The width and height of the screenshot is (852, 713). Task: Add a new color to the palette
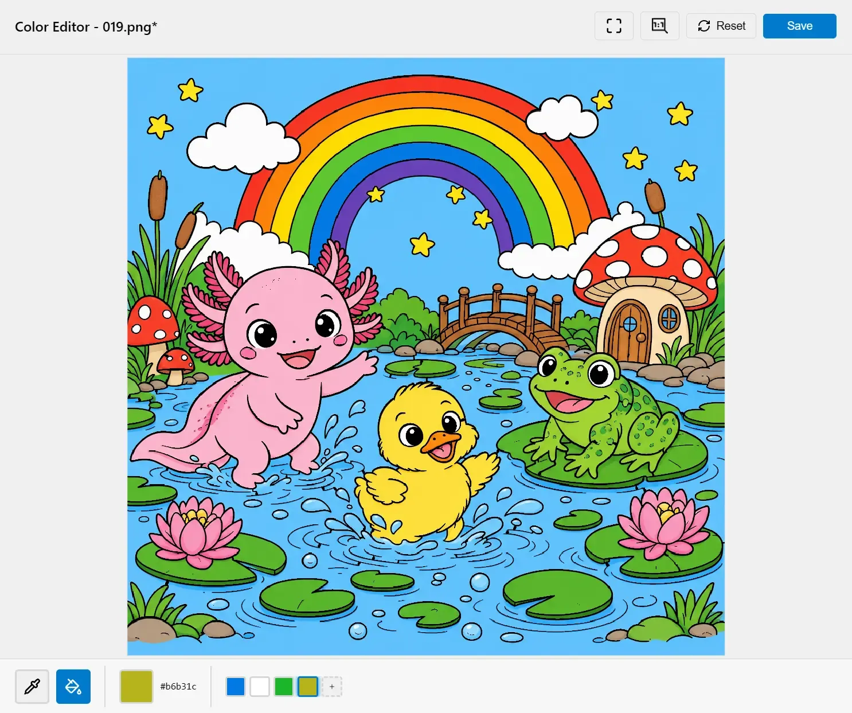click(332, 687)
